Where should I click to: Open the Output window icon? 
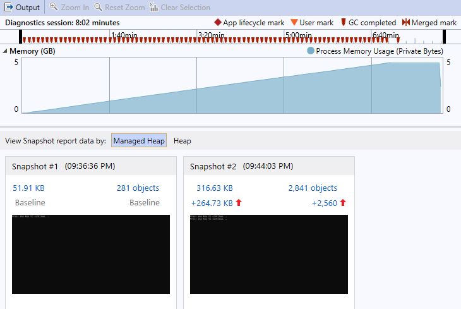point(8,7)
